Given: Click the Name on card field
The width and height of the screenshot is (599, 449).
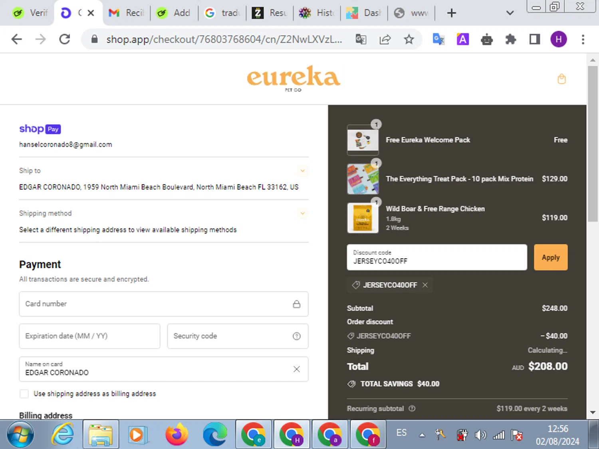Looking at the screenshot, I should 164,369.
